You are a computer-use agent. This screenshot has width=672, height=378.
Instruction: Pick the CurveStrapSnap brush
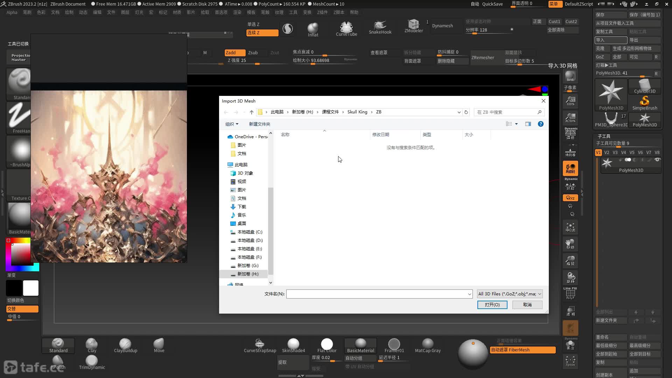[x=260, y=345]
